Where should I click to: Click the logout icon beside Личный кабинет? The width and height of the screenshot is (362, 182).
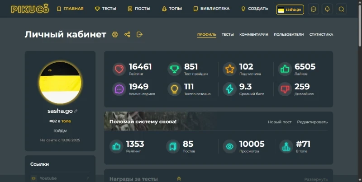(x=139, y=35)
